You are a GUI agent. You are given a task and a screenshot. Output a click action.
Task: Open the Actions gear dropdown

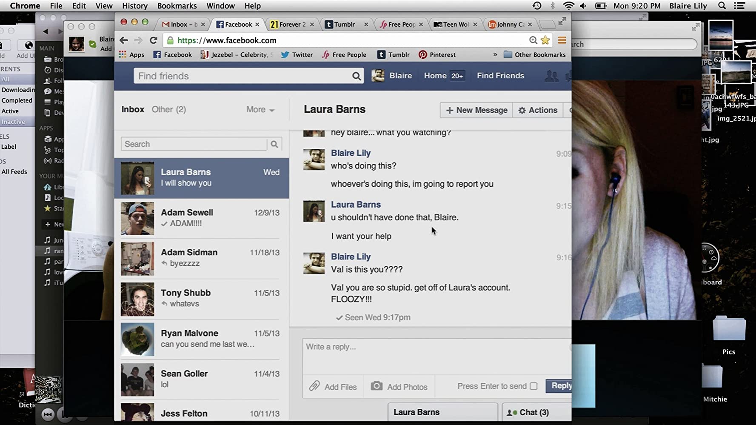[538, 110]
